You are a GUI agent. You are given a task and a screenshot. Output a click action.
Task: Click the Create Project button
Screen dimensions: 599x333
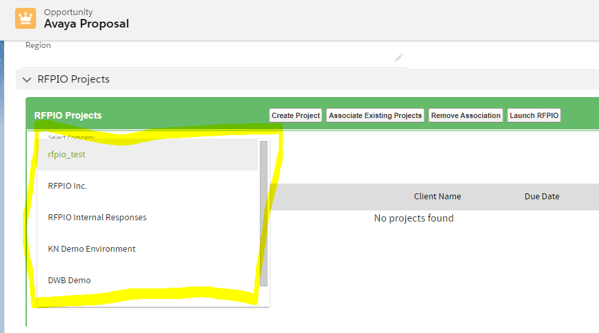tap(296, 115)
